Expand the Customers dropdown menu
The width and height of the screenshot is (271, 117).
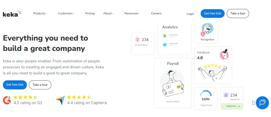[x=66, y=13]
